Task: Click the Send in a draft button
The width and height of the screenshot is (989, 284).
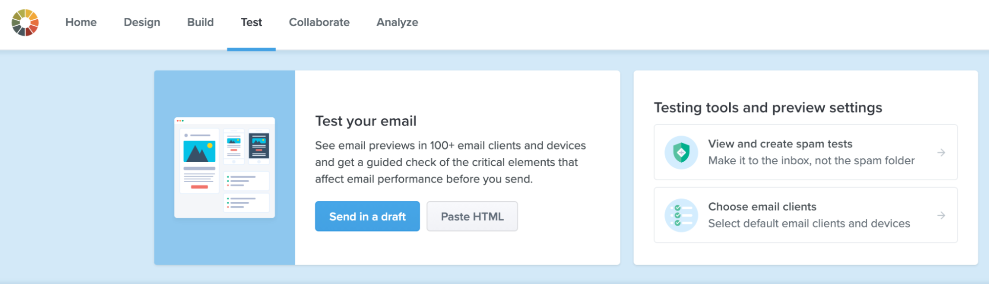Action: [368, 216]
